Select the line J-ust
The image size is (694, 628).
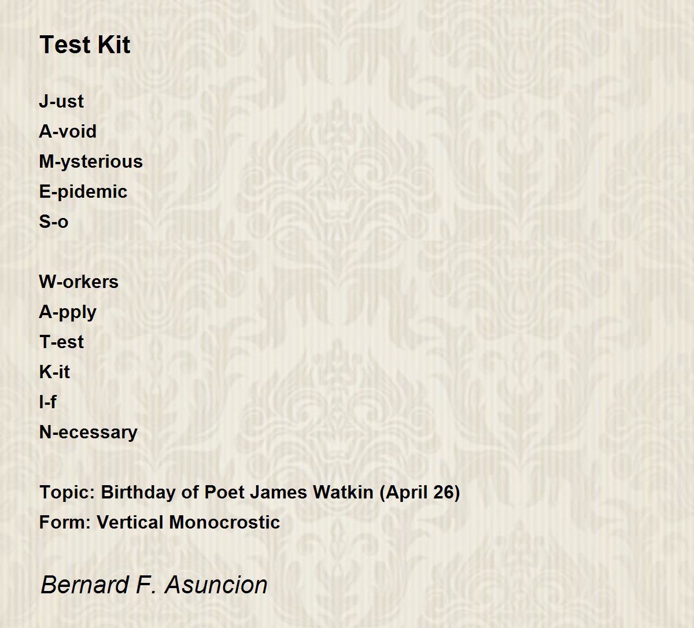pos(61,101)
